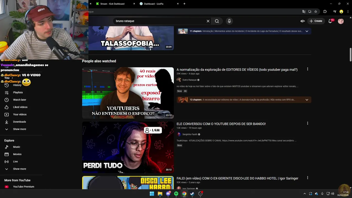Open ELE CONVERSOU COM O YOUTUBE video title
The width and height of the screenshot is (352, 198).
(221, 124)
